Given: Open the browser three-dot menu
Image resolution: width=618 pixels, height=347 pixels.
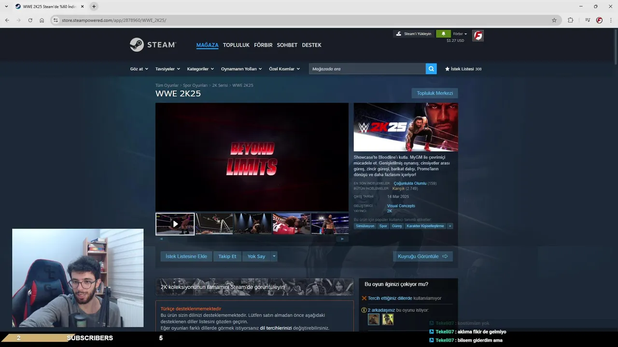Looking at the screenshot, I should tap(611, 20).
